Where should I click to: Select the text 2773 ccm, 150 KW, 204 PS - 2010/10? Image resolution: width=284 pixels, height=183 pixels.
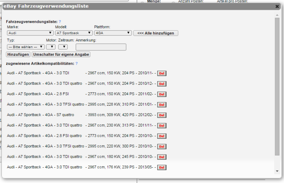[120, 136]
